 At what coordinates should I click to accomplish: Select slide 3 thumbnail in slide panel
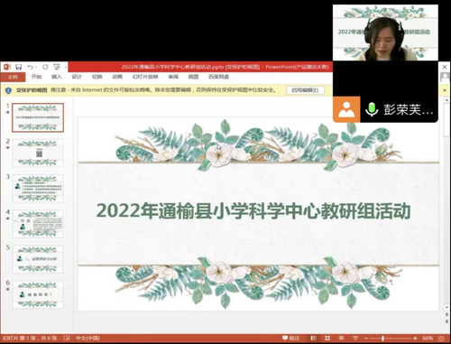(x=38, y=189)
